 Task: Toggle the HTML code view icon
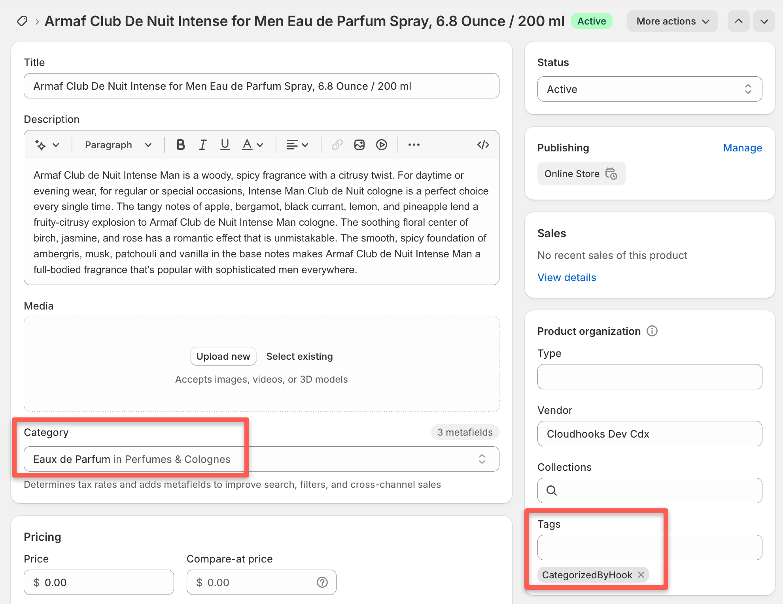pyautogui.click(x=483, y=145)
